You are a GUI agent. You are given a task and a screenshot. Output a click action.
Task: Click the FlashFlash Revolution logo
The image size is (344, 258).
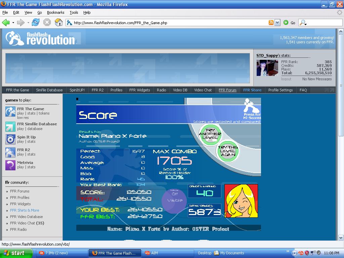pyautogui.click(x=41, y=38)
